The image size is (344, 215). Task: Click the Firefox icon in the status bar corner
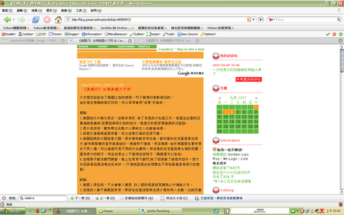coord(341,204)
